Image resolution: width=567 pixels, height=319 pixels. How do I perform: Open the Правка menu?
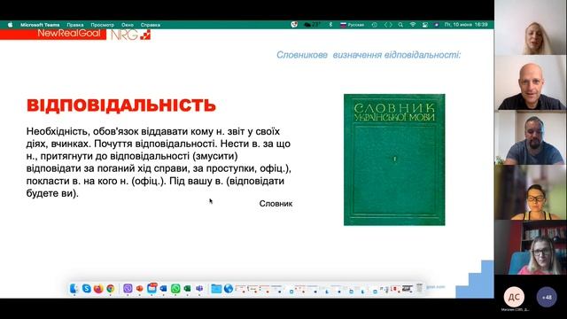coord(75,25)
